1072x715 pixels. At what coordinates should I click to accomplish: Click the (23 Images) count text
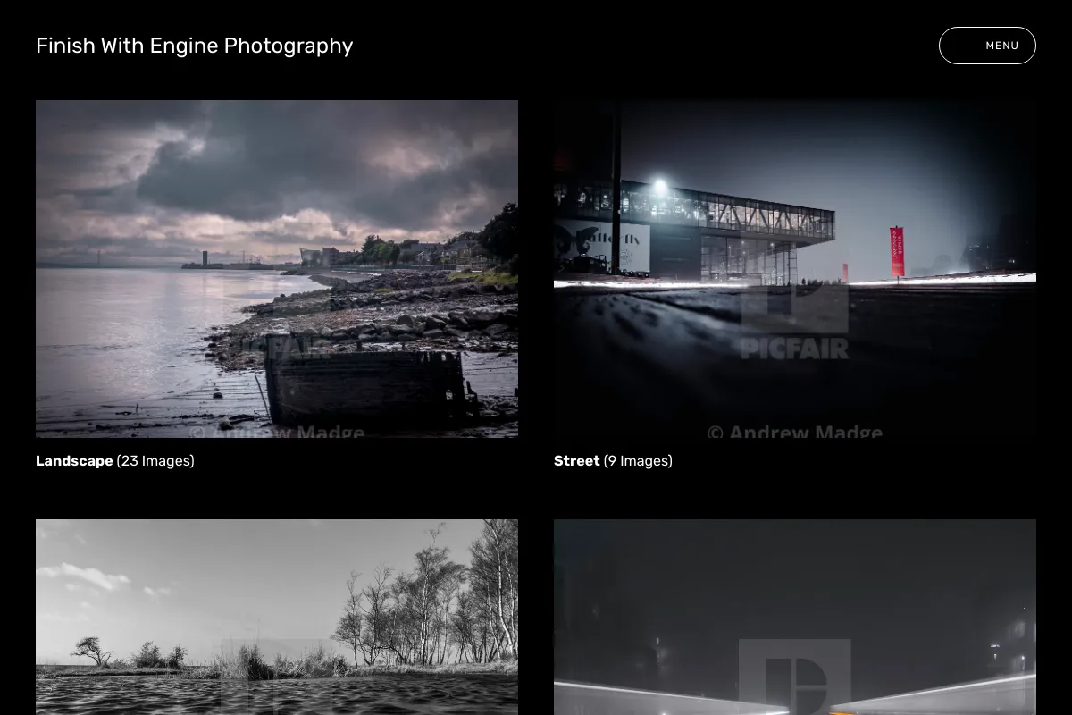(155, 461)
